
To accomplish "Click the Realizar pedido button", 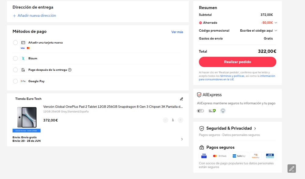I will click(x=237, y=62).
